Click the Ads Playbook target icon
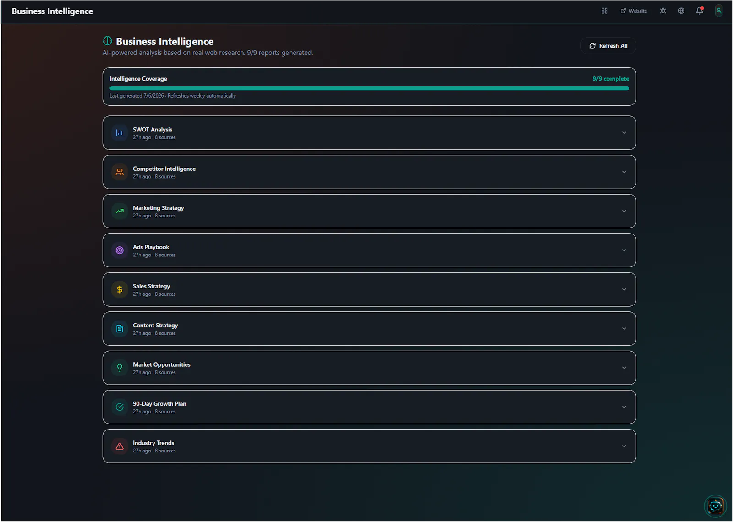 pyautogui.click(x=120, y=250)
